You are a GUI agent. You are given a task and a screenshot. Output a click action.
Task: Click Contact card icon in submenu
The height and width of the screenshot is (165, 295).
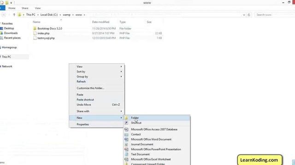pyautogui.click(x=126, y=134)
